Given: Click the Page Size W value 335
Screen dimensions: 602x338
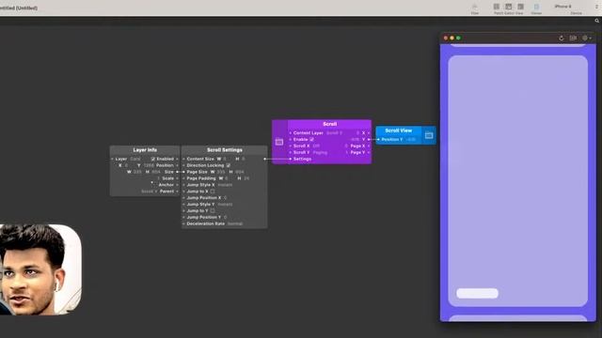Looking at the screenshot, I should [x=221, y=172].
